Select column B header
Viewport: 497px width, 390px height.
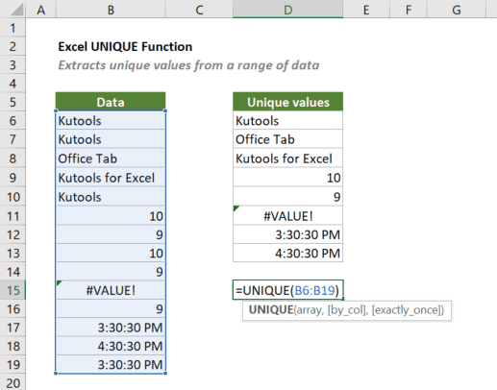pyautogui.click(x=111, y=10)
